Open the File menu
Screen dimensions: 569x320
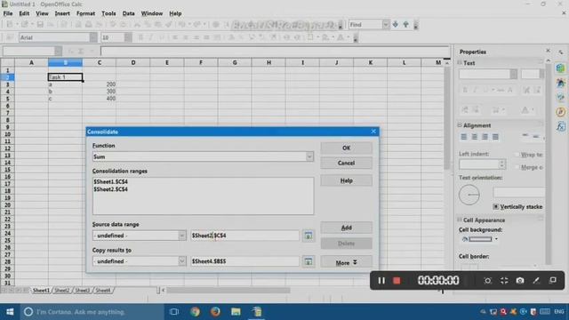[8, 13]
